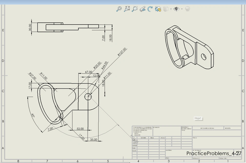Select the PracticeProblems_4-27 title text
The image size is (246, 163).
(x=214, y=153)
